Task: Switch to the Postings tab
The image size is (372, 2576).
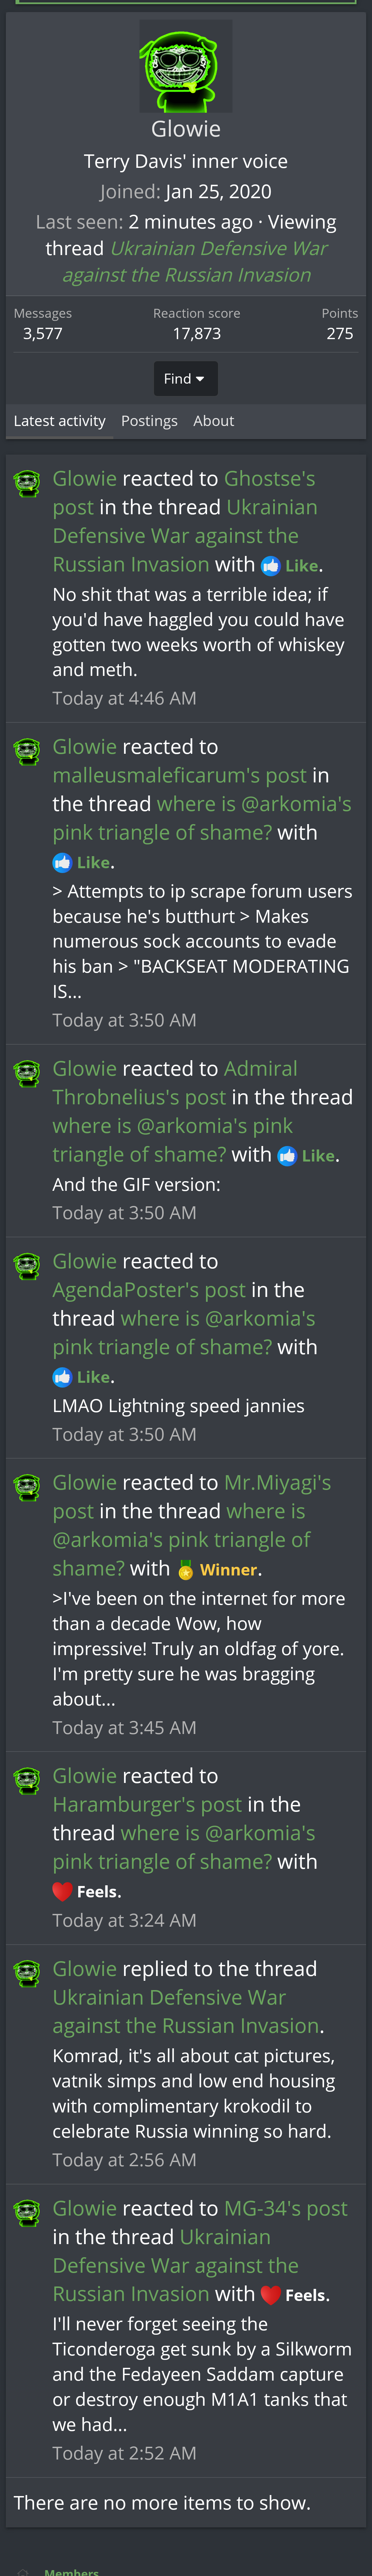Action: 149,421
